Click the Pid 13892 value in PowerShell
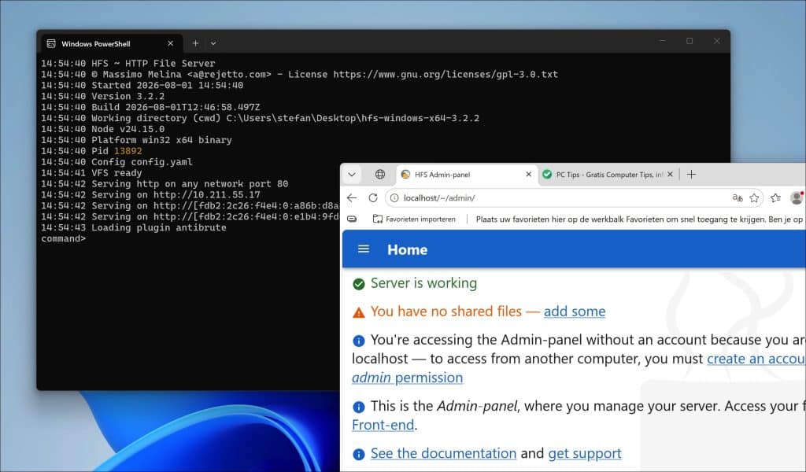 (x=128, y=151)
